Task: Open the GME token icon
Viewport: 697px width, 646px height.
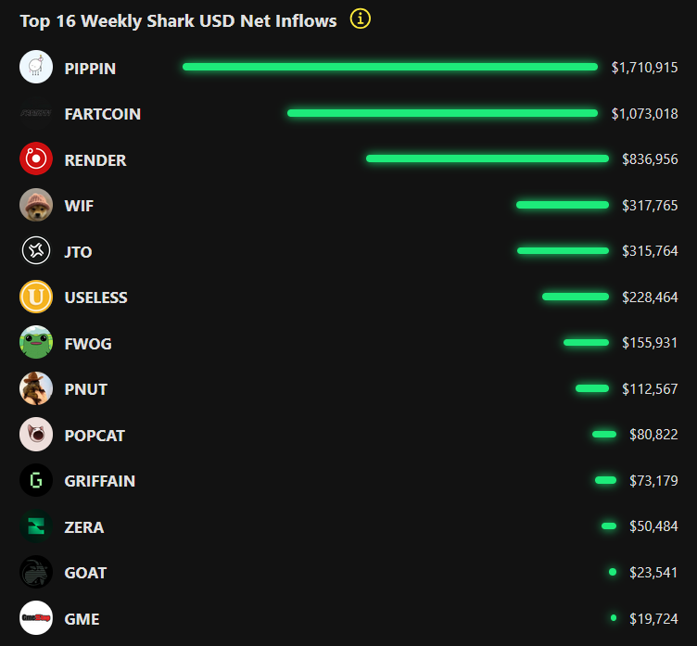Action: click(36, 618)
